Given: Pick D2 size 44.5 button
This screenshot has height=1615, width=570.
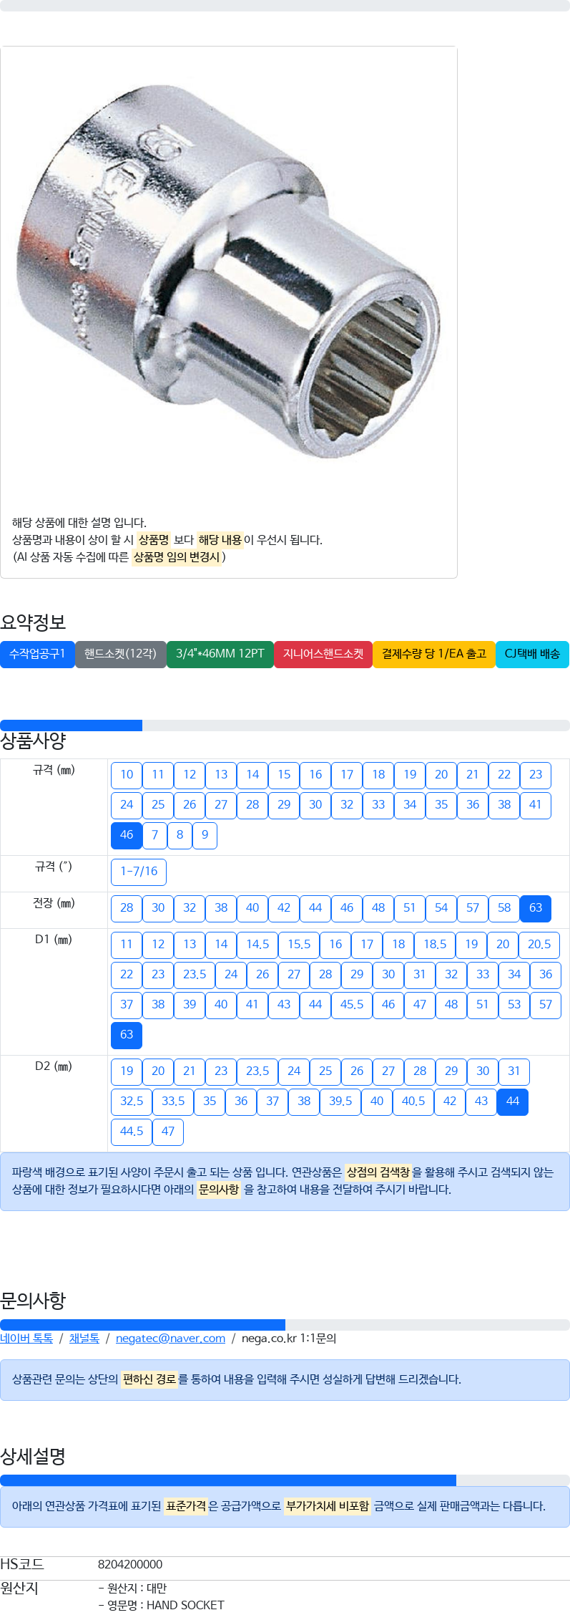Looking at the screenshot, I should pos(132,1132).
